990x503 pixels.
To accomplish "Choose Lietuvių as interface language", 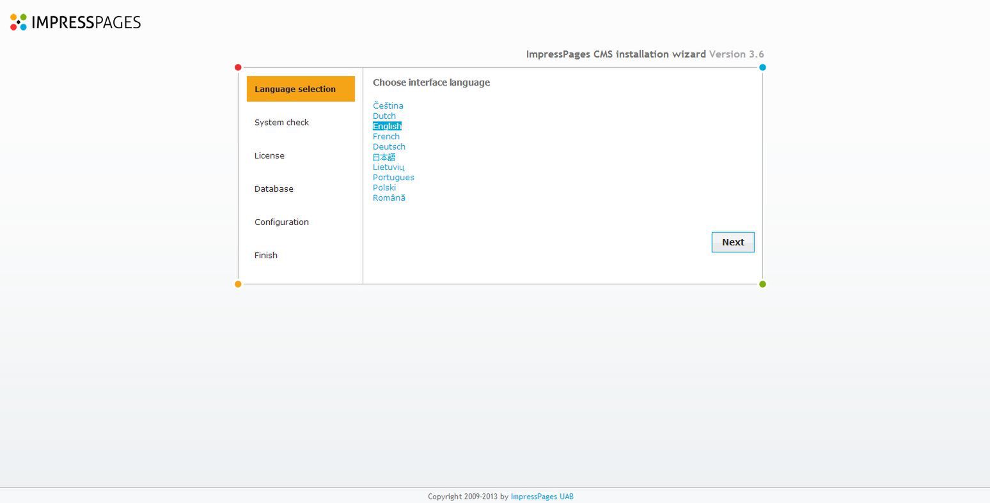I will click(x=389, y=167).
